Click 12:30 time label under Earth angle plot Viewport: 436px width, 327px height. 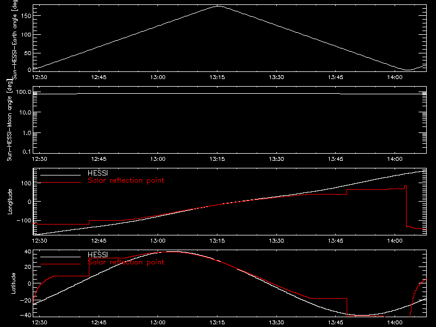[x=39, y=77]
